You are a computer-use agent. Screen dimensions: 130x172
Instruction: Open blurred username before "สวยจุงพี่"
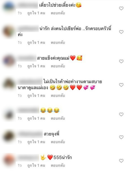(x=30, y=134)
